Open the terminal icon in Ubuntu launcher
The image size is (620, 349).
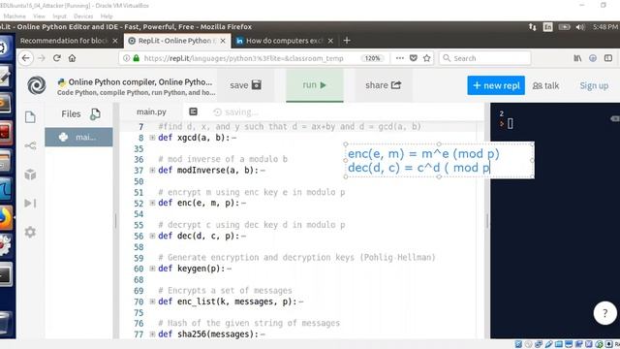(6, 274)
